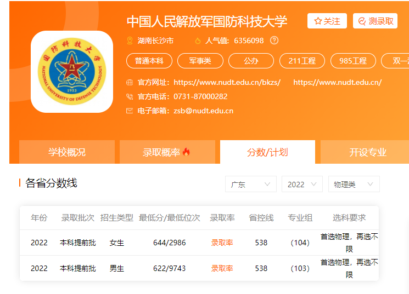Select the 211工程 tag
Viewport: 409px width, 294px height.
coord(302,61)
